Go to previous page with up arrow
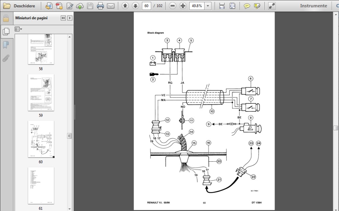The width and height of the screenshot is (339, 211). [x=125, y=6]
